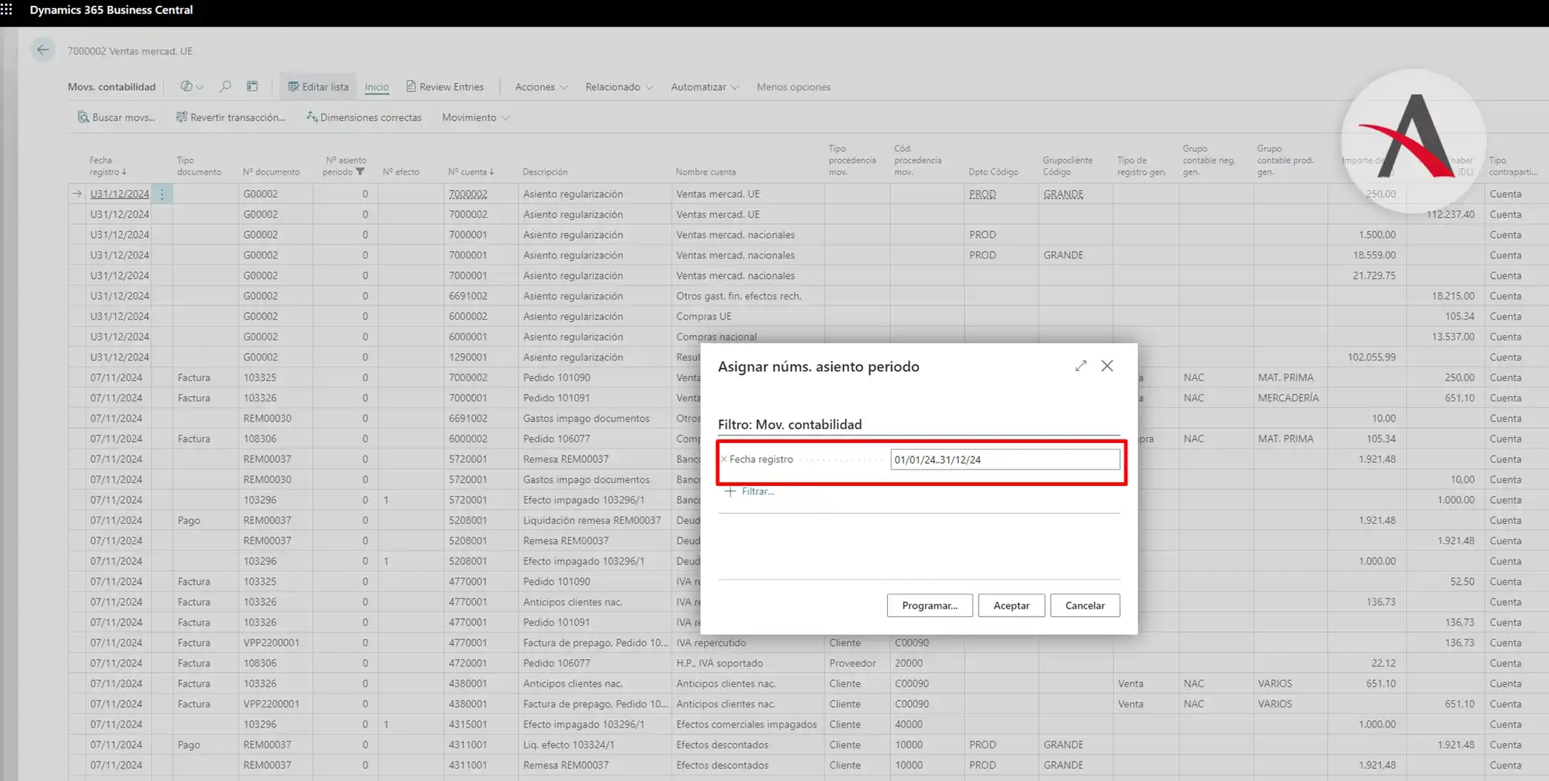
Task: Expand the Acciones dropdown menu
Action: (x=541, y=87)
